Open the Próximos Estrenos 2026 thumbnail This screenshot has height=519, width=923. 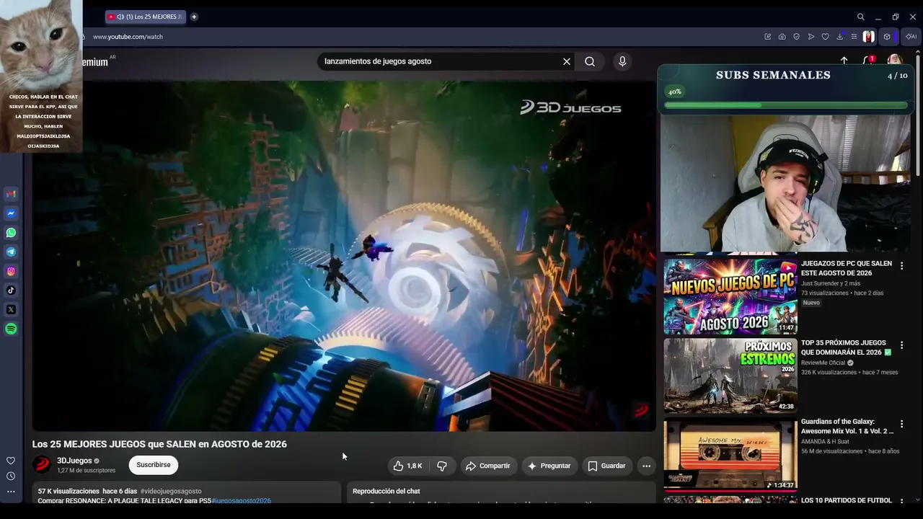click(730, 376)
